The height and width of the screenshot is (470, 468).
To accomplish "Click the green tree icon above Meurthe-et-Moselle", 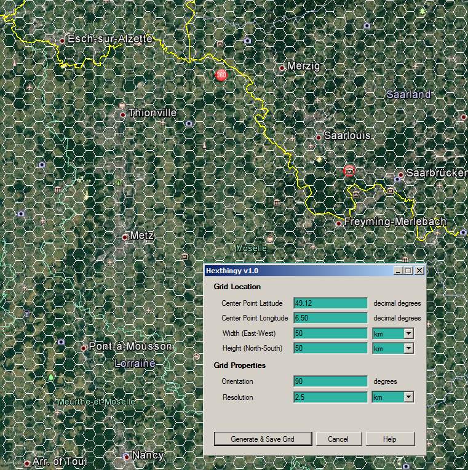I will [51, 377].
